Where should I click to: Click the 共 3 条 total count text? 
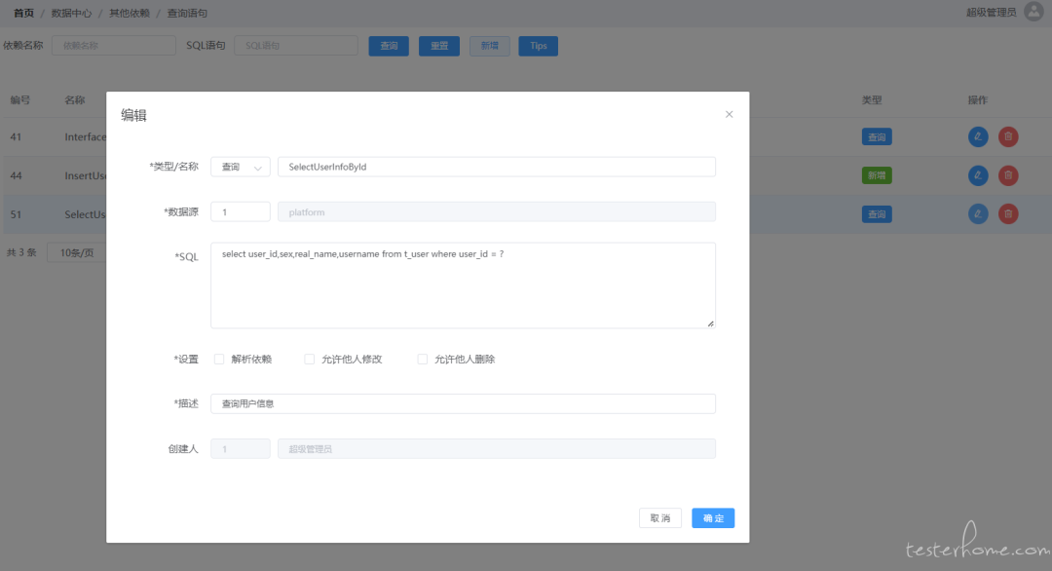coord(21,253)
